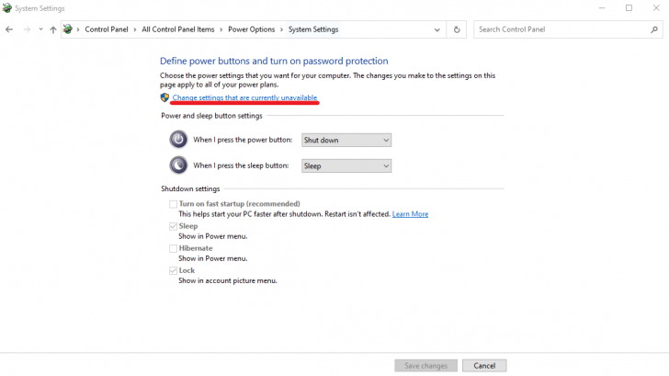This screenshot has width=669, height=376.
Task: Expand chevron after Power Options breadcrumb
Action: (x=281, y=29)
